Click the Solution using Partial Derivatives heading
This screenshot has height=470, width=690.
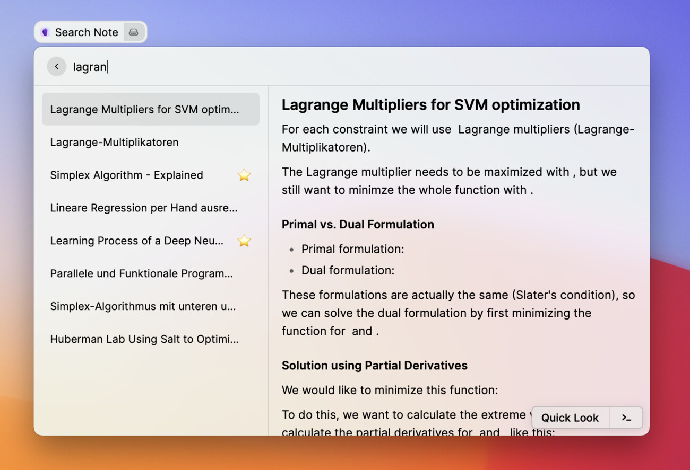pos(374,366)
